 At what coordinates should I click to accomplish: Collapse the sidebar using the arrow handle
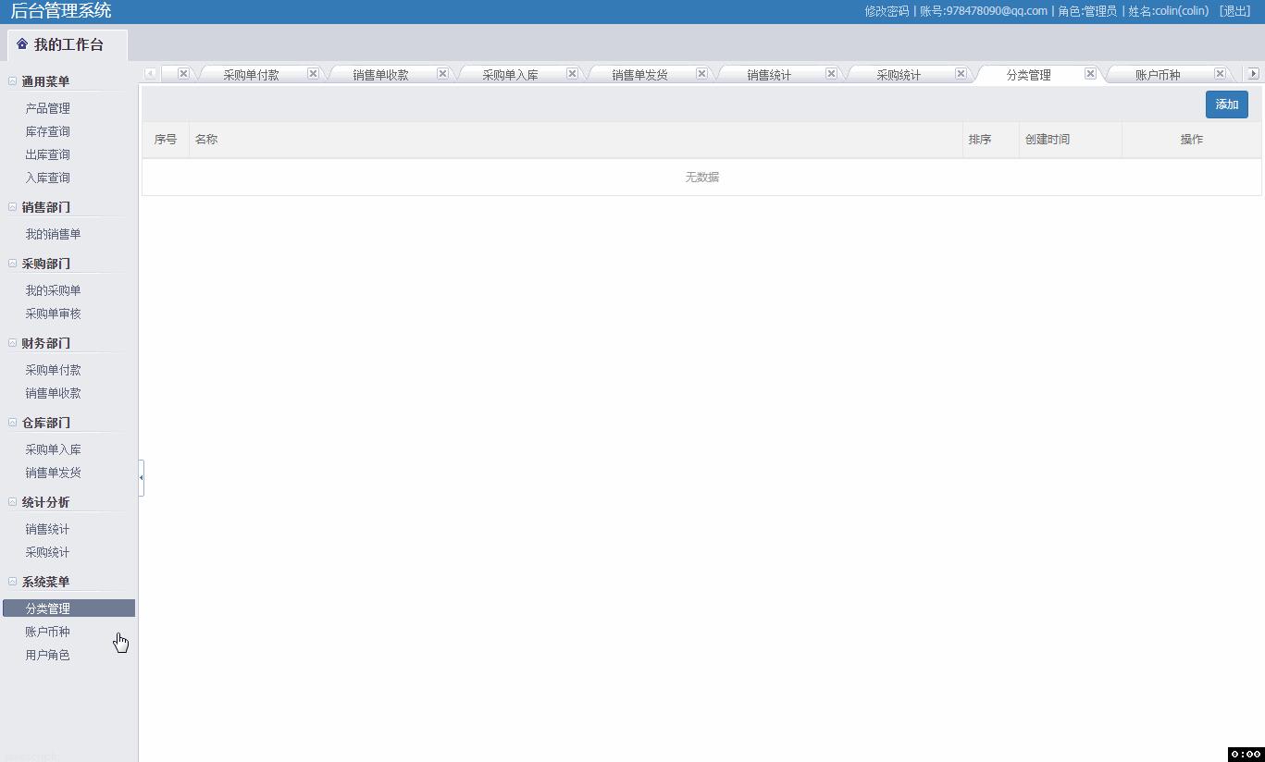point(141,478)
